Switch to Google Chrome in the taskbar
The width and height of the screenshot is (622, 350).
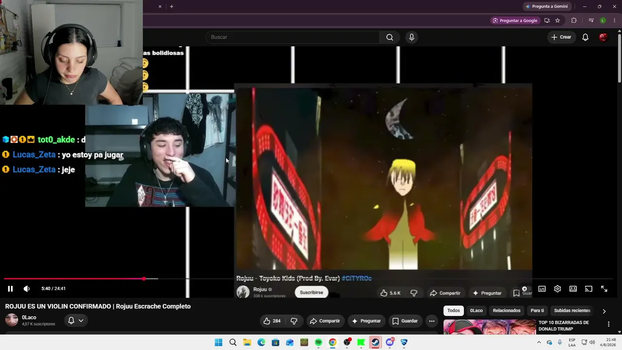(332, 342)
